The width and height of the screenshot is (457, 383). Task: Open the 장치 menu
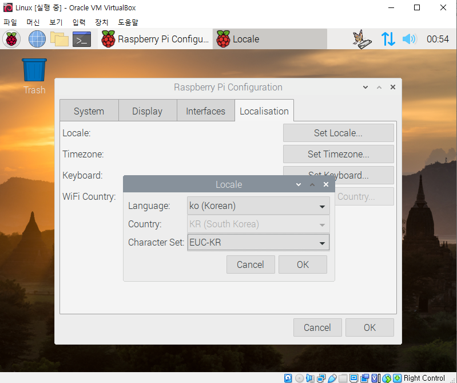point(101,22)
